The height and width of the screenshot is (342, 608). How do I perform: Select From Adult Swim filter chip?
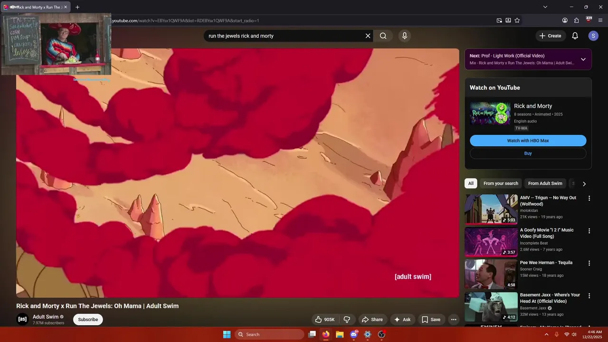click(x=545, y=183)
